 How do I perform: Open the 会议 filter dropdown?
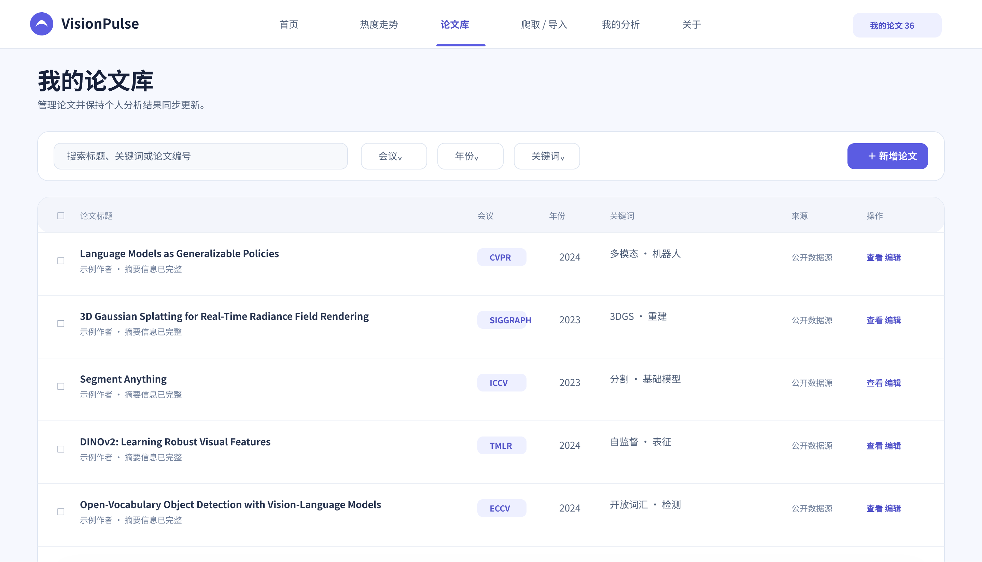tap(394, 156)
